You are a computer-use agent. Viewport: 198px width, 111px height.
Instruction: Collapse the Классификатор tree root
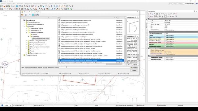click(22, 20)
